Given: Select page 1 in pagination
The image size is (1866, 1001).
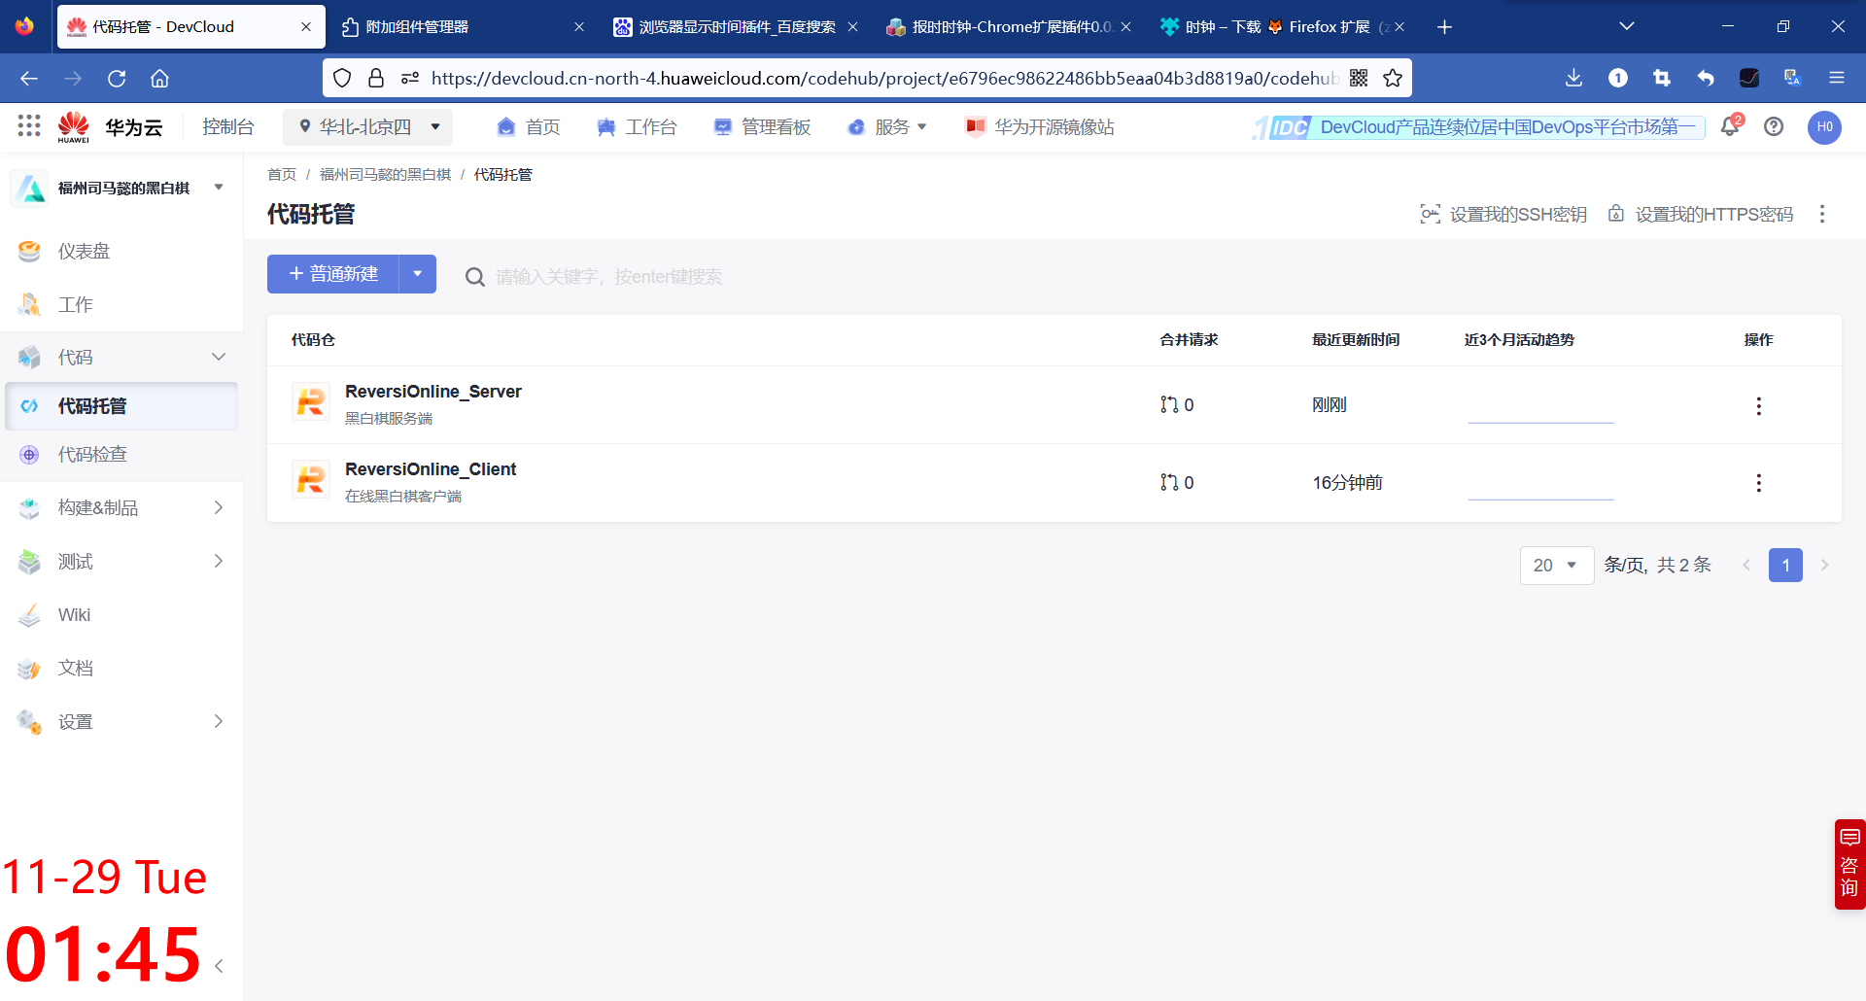Looking at the screenshot, I should coord(1785,565).
